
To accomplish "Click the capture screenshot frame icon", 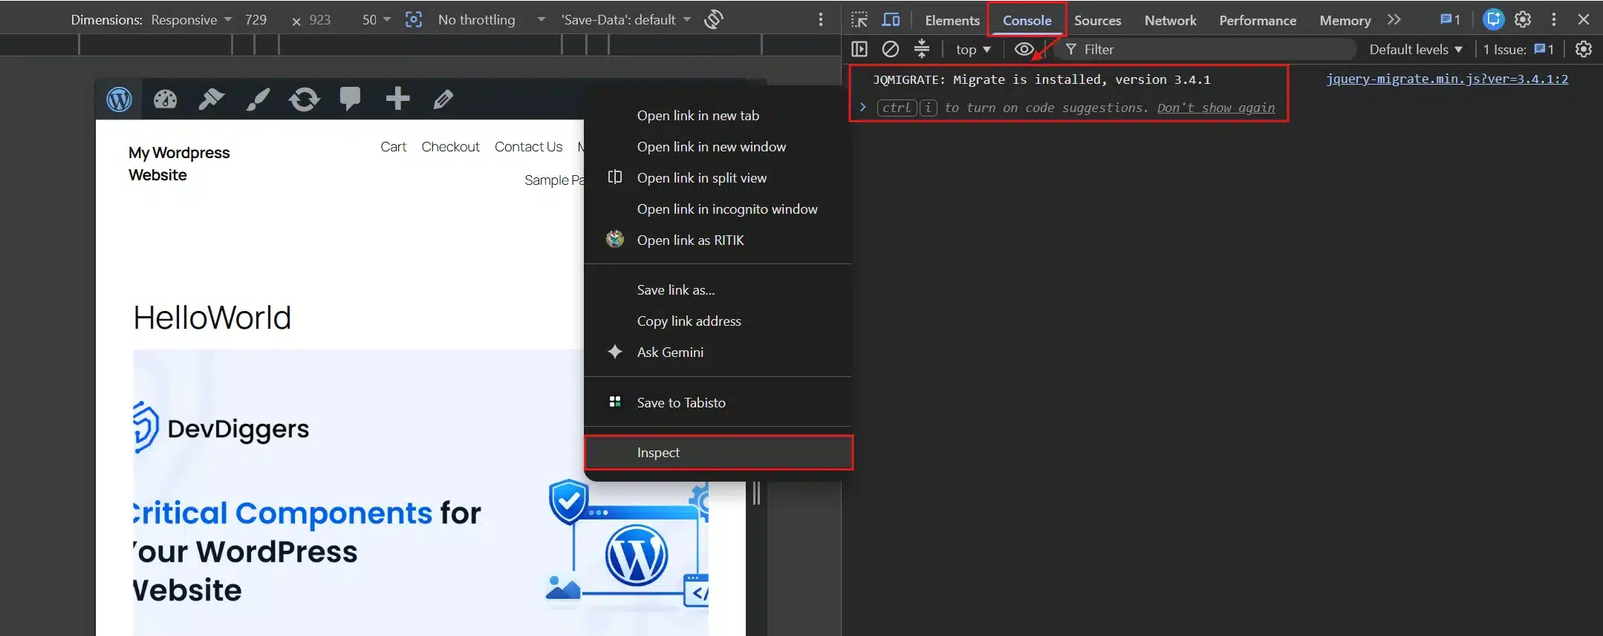I will [414, 19].
